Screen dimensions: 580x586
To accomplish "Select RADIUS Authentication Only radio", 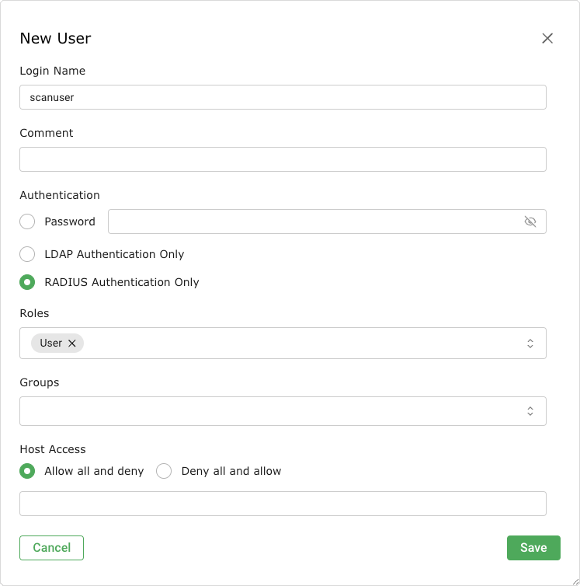I will point(27,282).
